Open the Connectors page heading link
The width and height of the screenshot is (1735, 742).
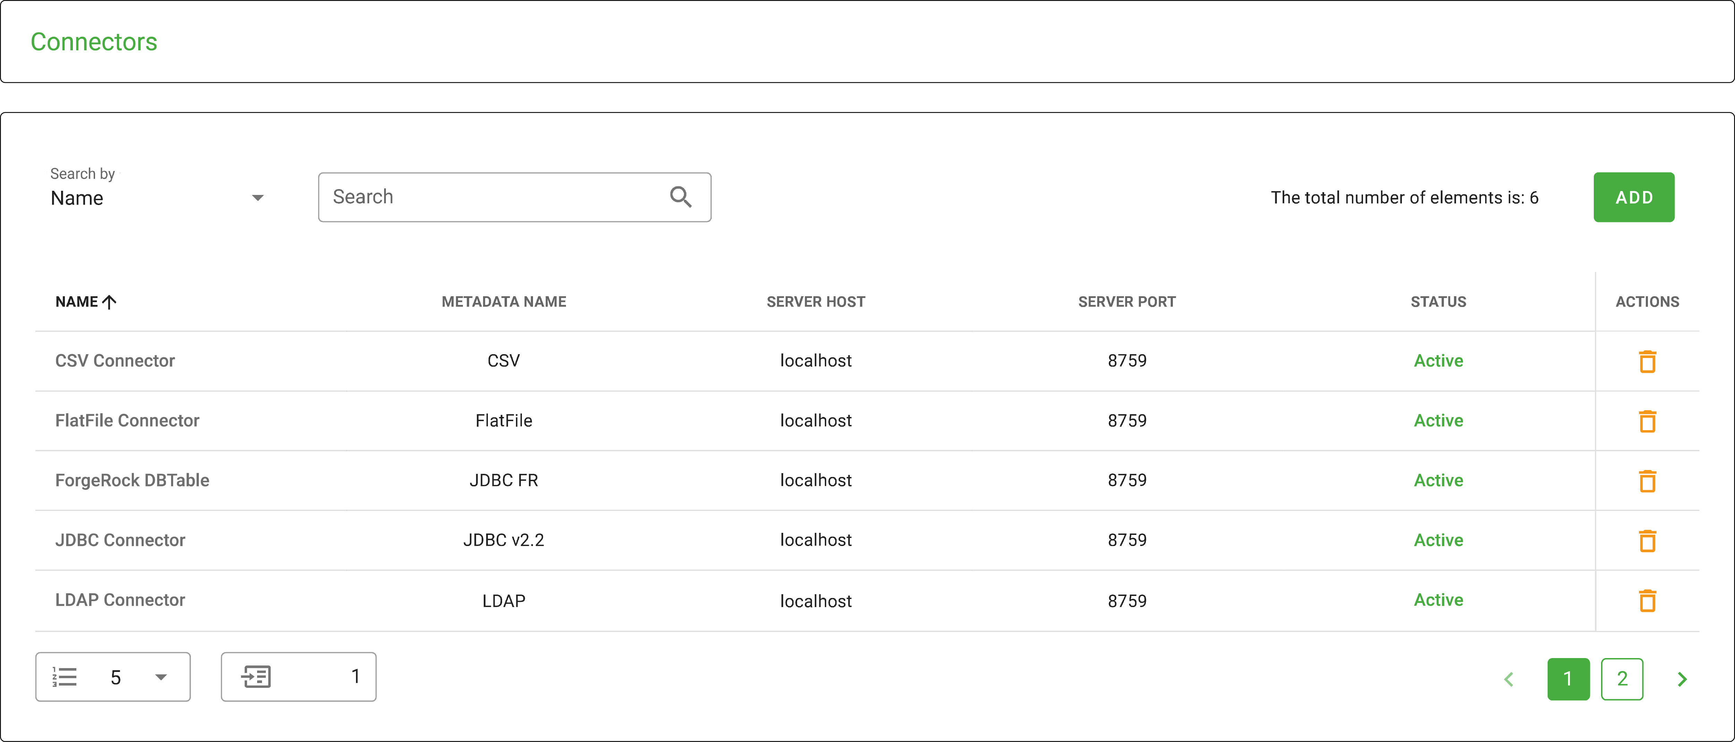94,42
